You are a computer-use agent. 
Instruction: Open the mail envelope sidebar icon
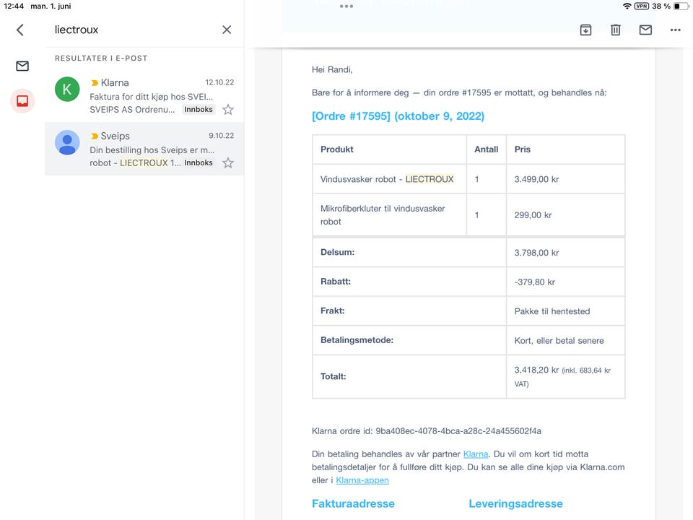click(x=22, y=66)
